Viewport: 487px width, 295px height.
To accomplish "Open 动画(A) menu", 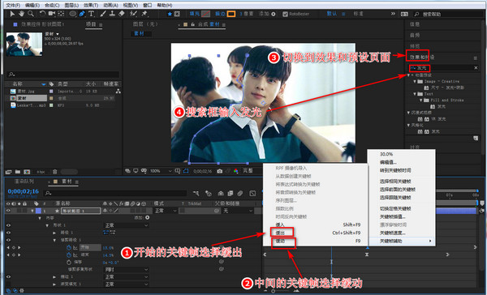I will pyautogui.click(x=110, y=6).
